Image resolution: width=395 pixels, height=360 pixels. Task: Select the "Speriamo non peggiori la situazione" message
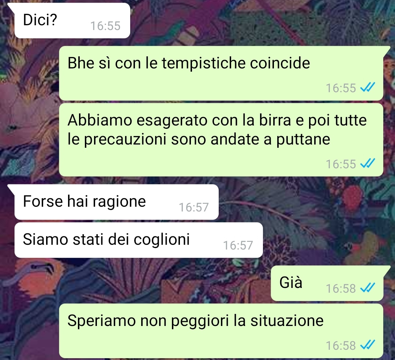tap(221, 331)
